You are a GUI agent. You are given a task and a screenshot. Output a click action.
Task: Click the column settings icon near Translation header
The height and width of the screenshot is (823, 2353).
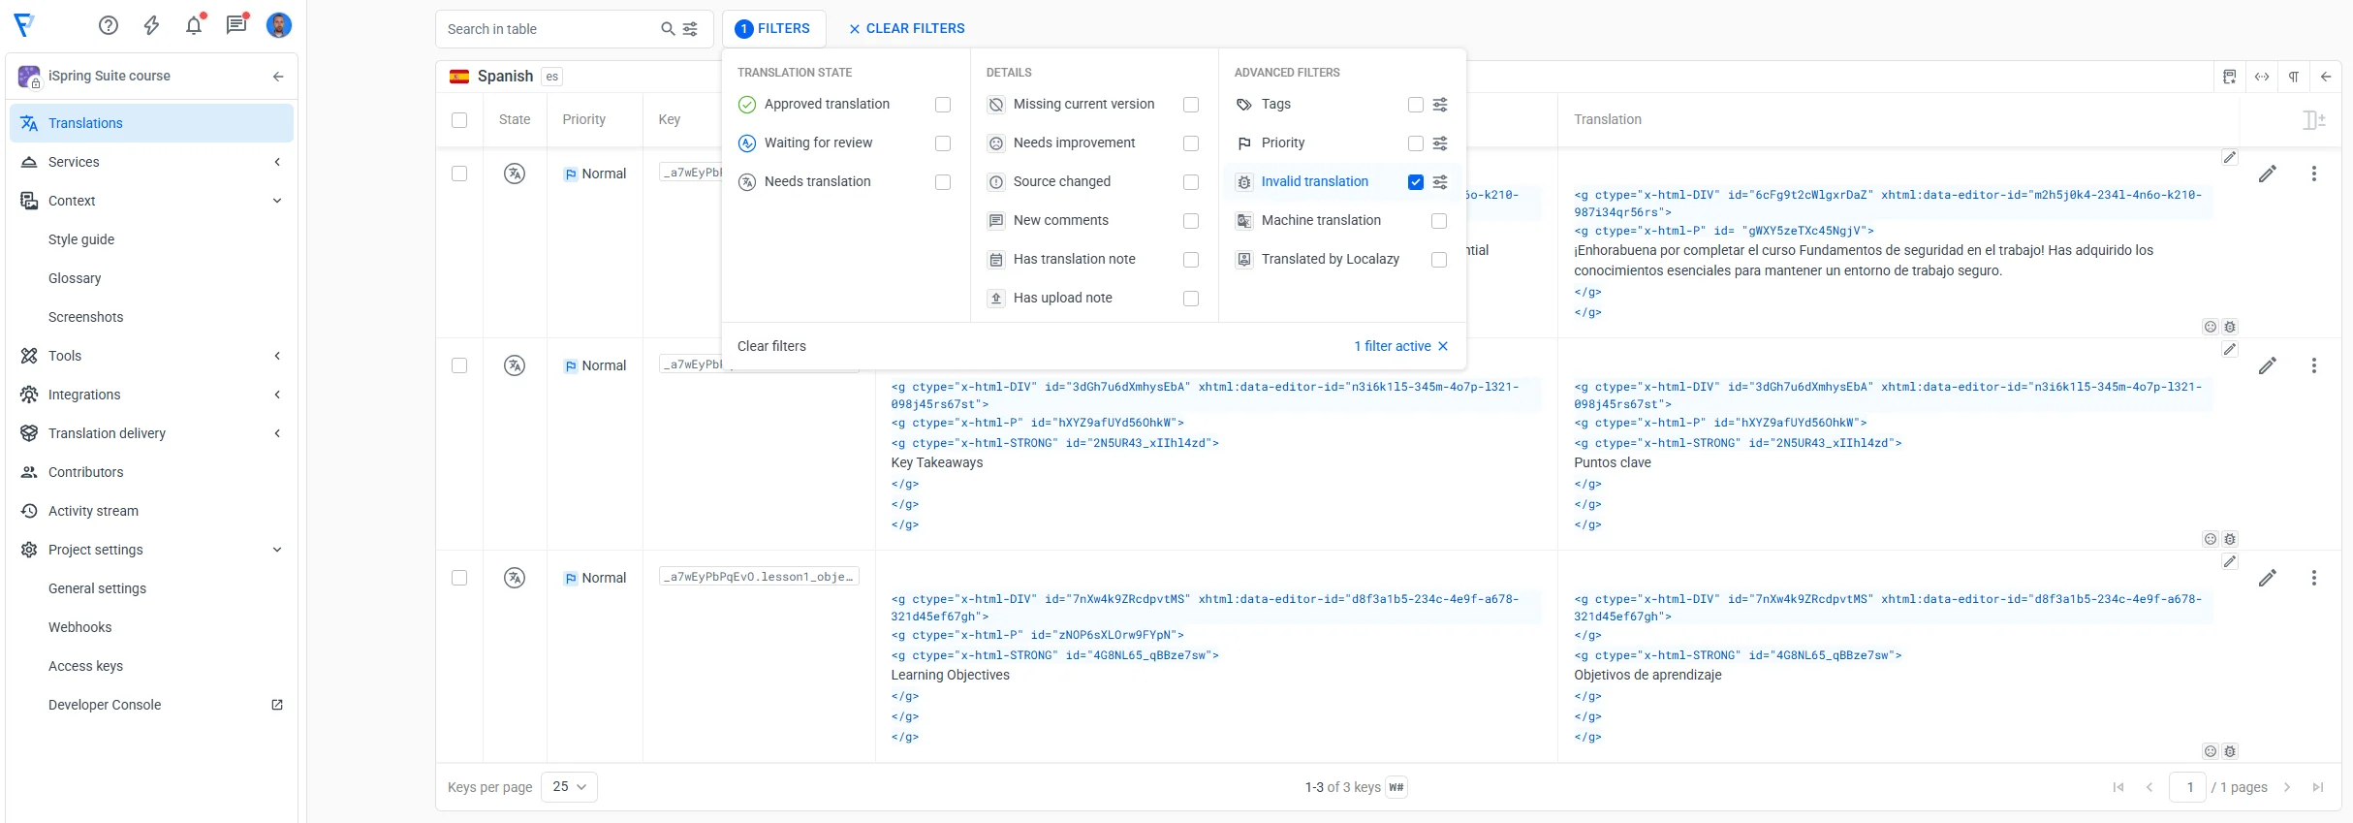point(2314,120)
